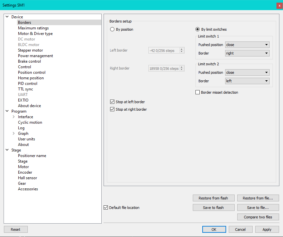Select Hall sensor in the Stage section
This screenshot has width=283, height=237.
(27, 178)
